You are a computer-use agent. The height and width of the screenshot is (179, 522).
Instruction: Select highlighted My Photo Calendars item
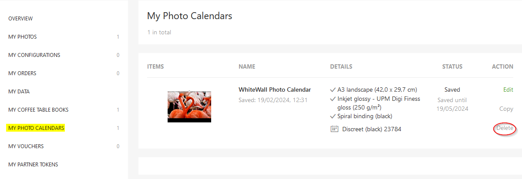point(36,128)
